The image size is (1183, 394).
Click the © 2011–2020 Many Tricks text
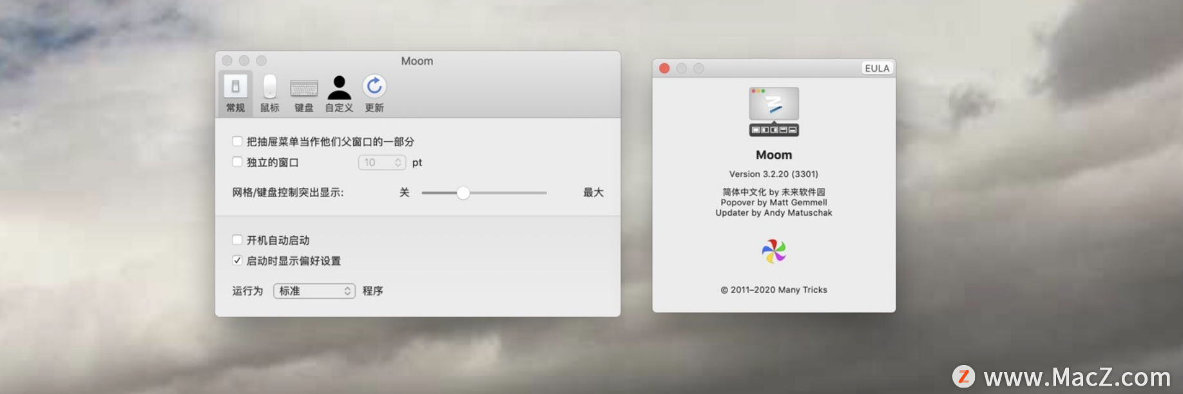(x=774, y=290)
